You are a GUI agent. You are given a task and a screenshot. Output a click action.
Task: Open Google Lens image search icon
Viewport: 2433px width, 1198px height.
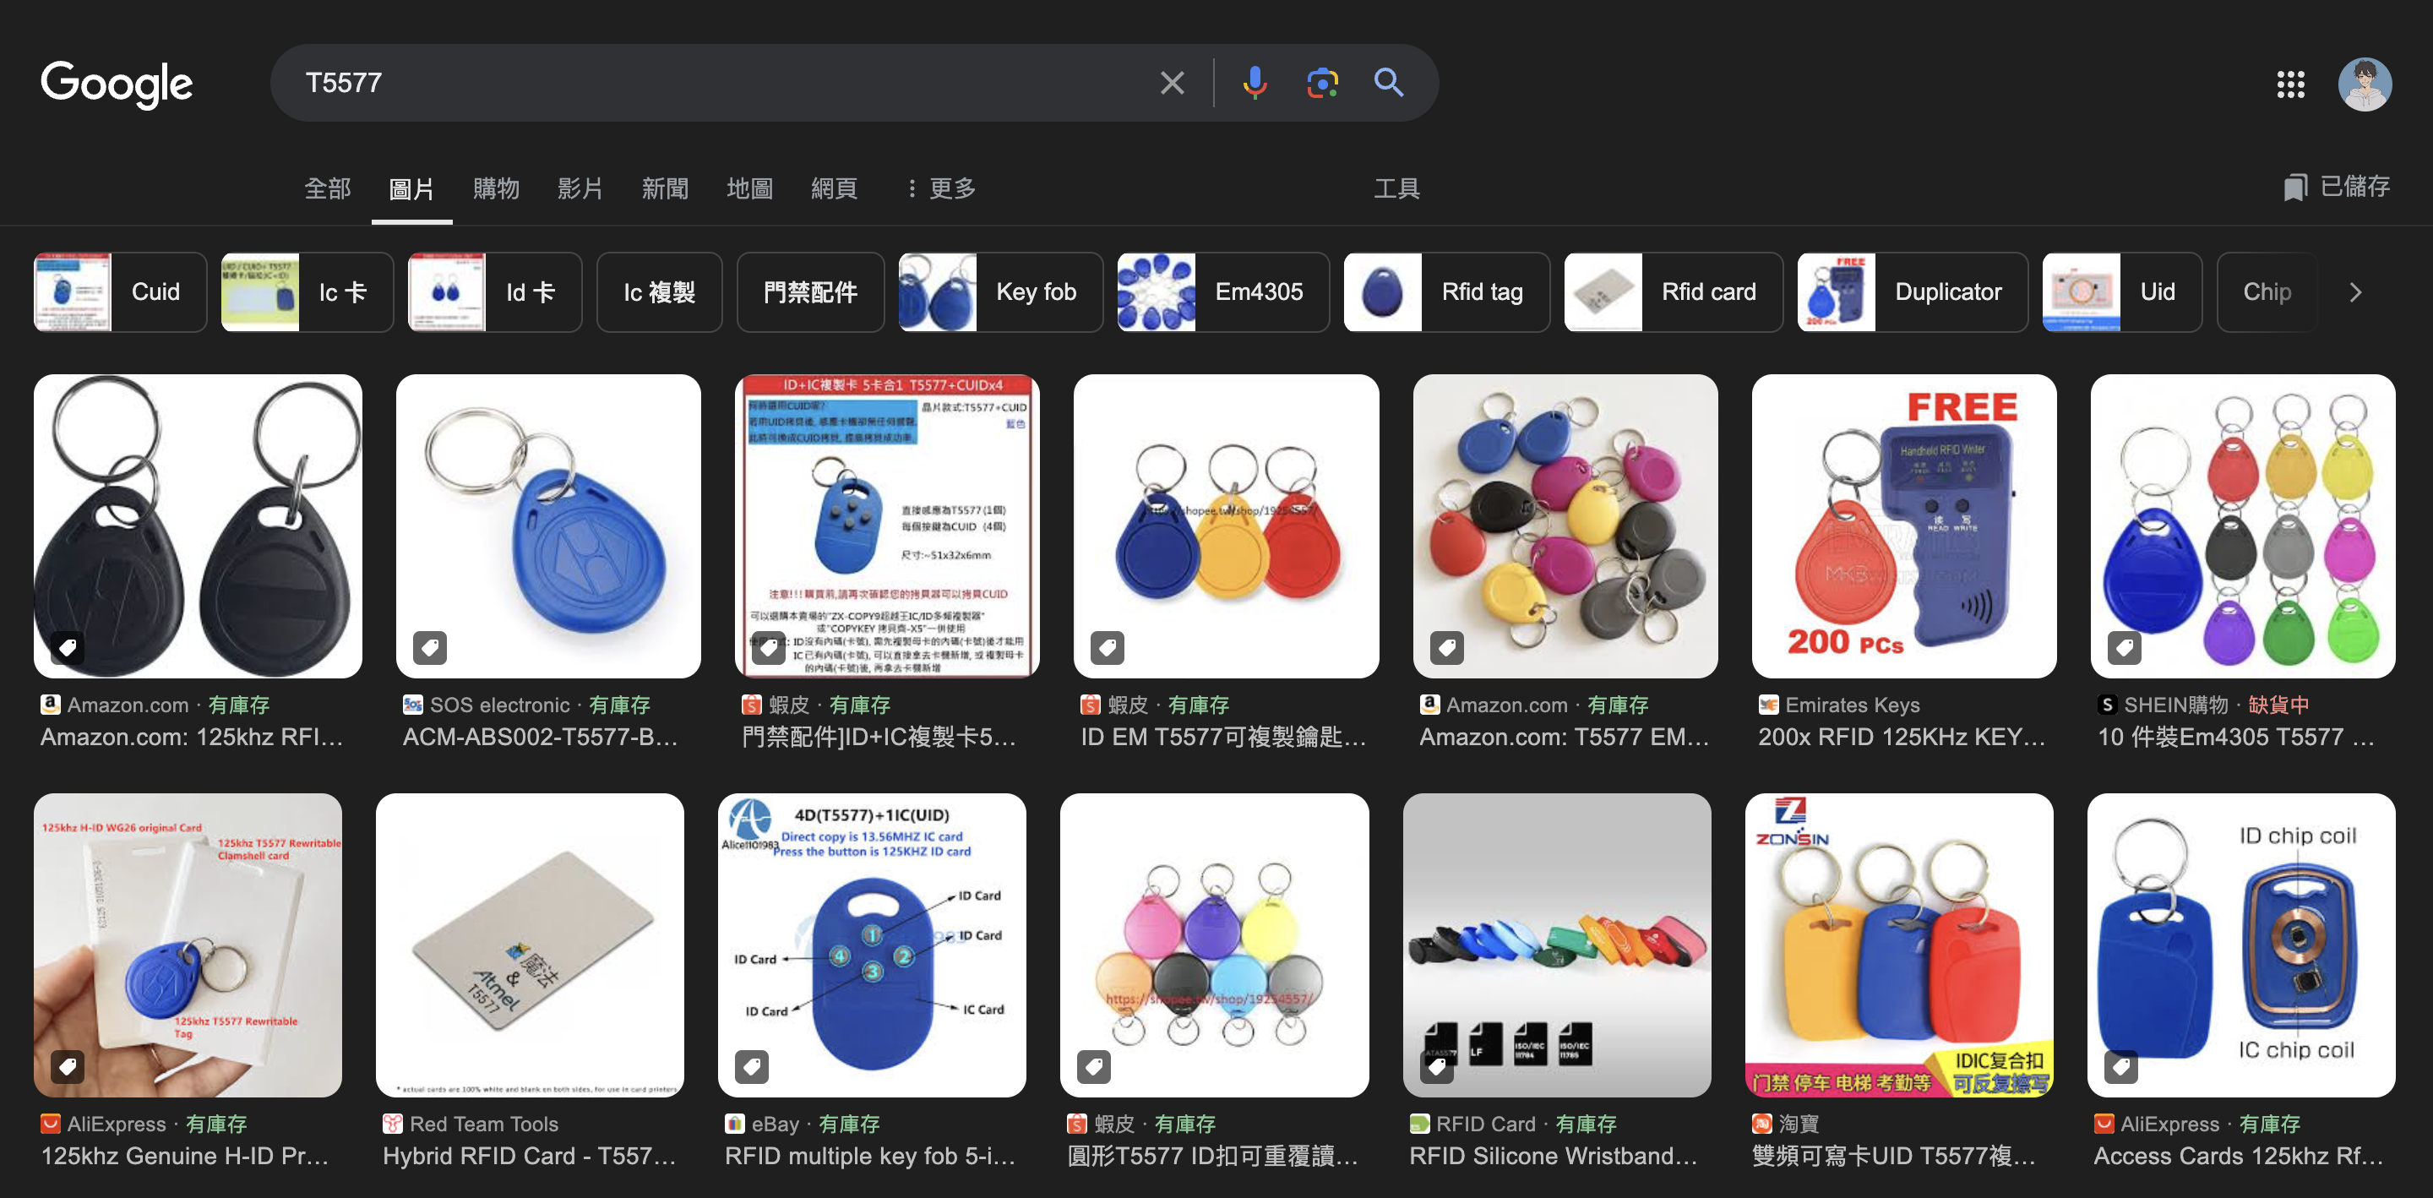pyautogui.click(x=1321, y=83)
